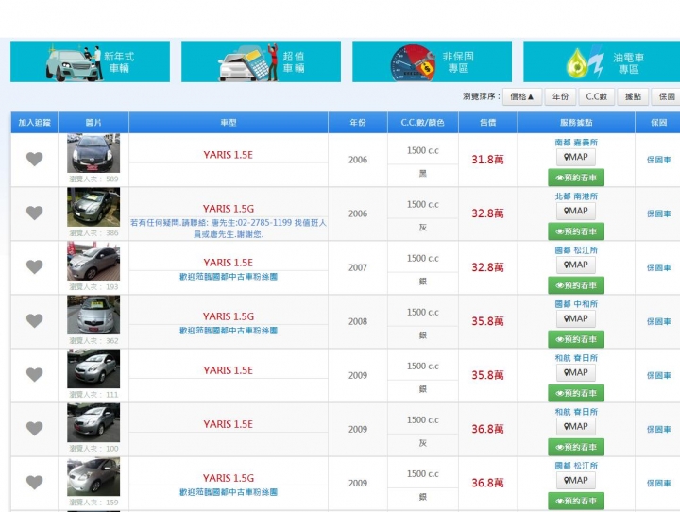This screenshot has height=512, width=680.
Task: Open thumbnail with 111 views
Action: point(93,368)
